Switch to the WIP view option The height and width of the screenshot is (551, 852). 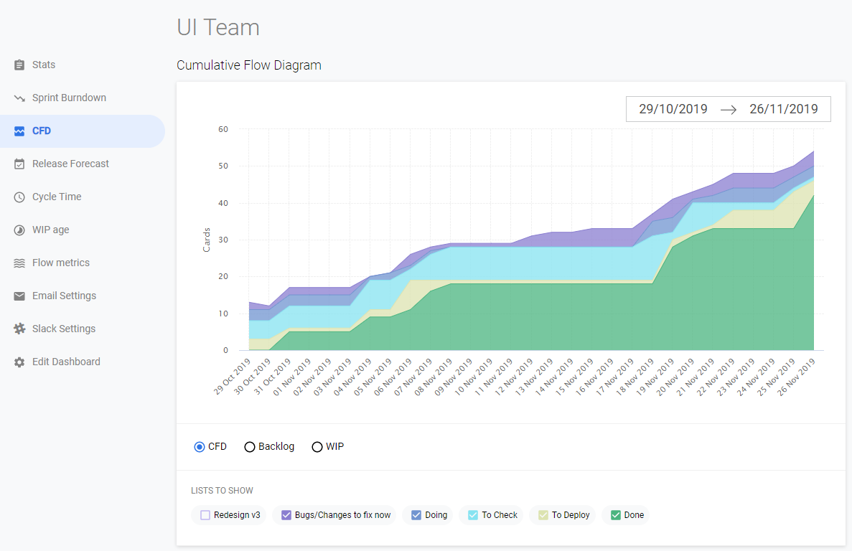pyautogui.click(x=317, y=446)
